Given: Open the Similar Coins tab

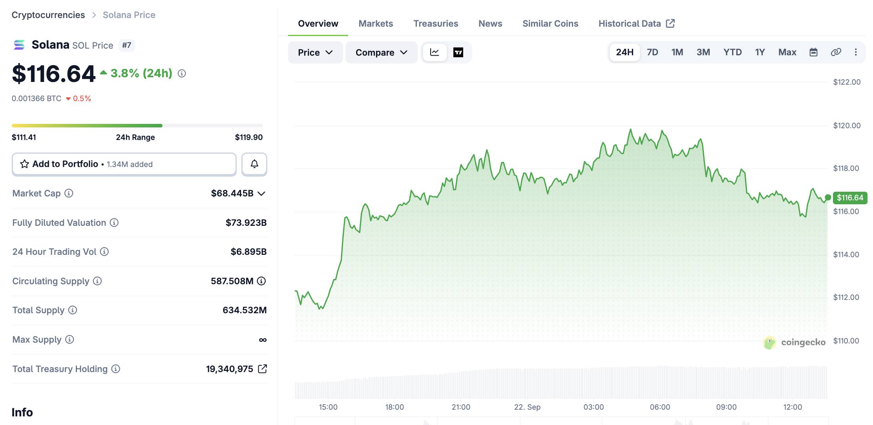Looking at the screenshot, I should click(x=550, y=24).
